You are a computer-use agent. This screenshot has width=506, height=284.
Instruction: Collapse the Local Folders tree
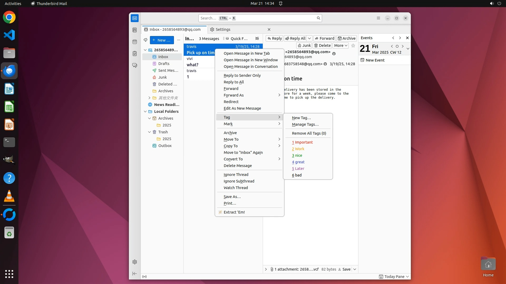point(145,111)
